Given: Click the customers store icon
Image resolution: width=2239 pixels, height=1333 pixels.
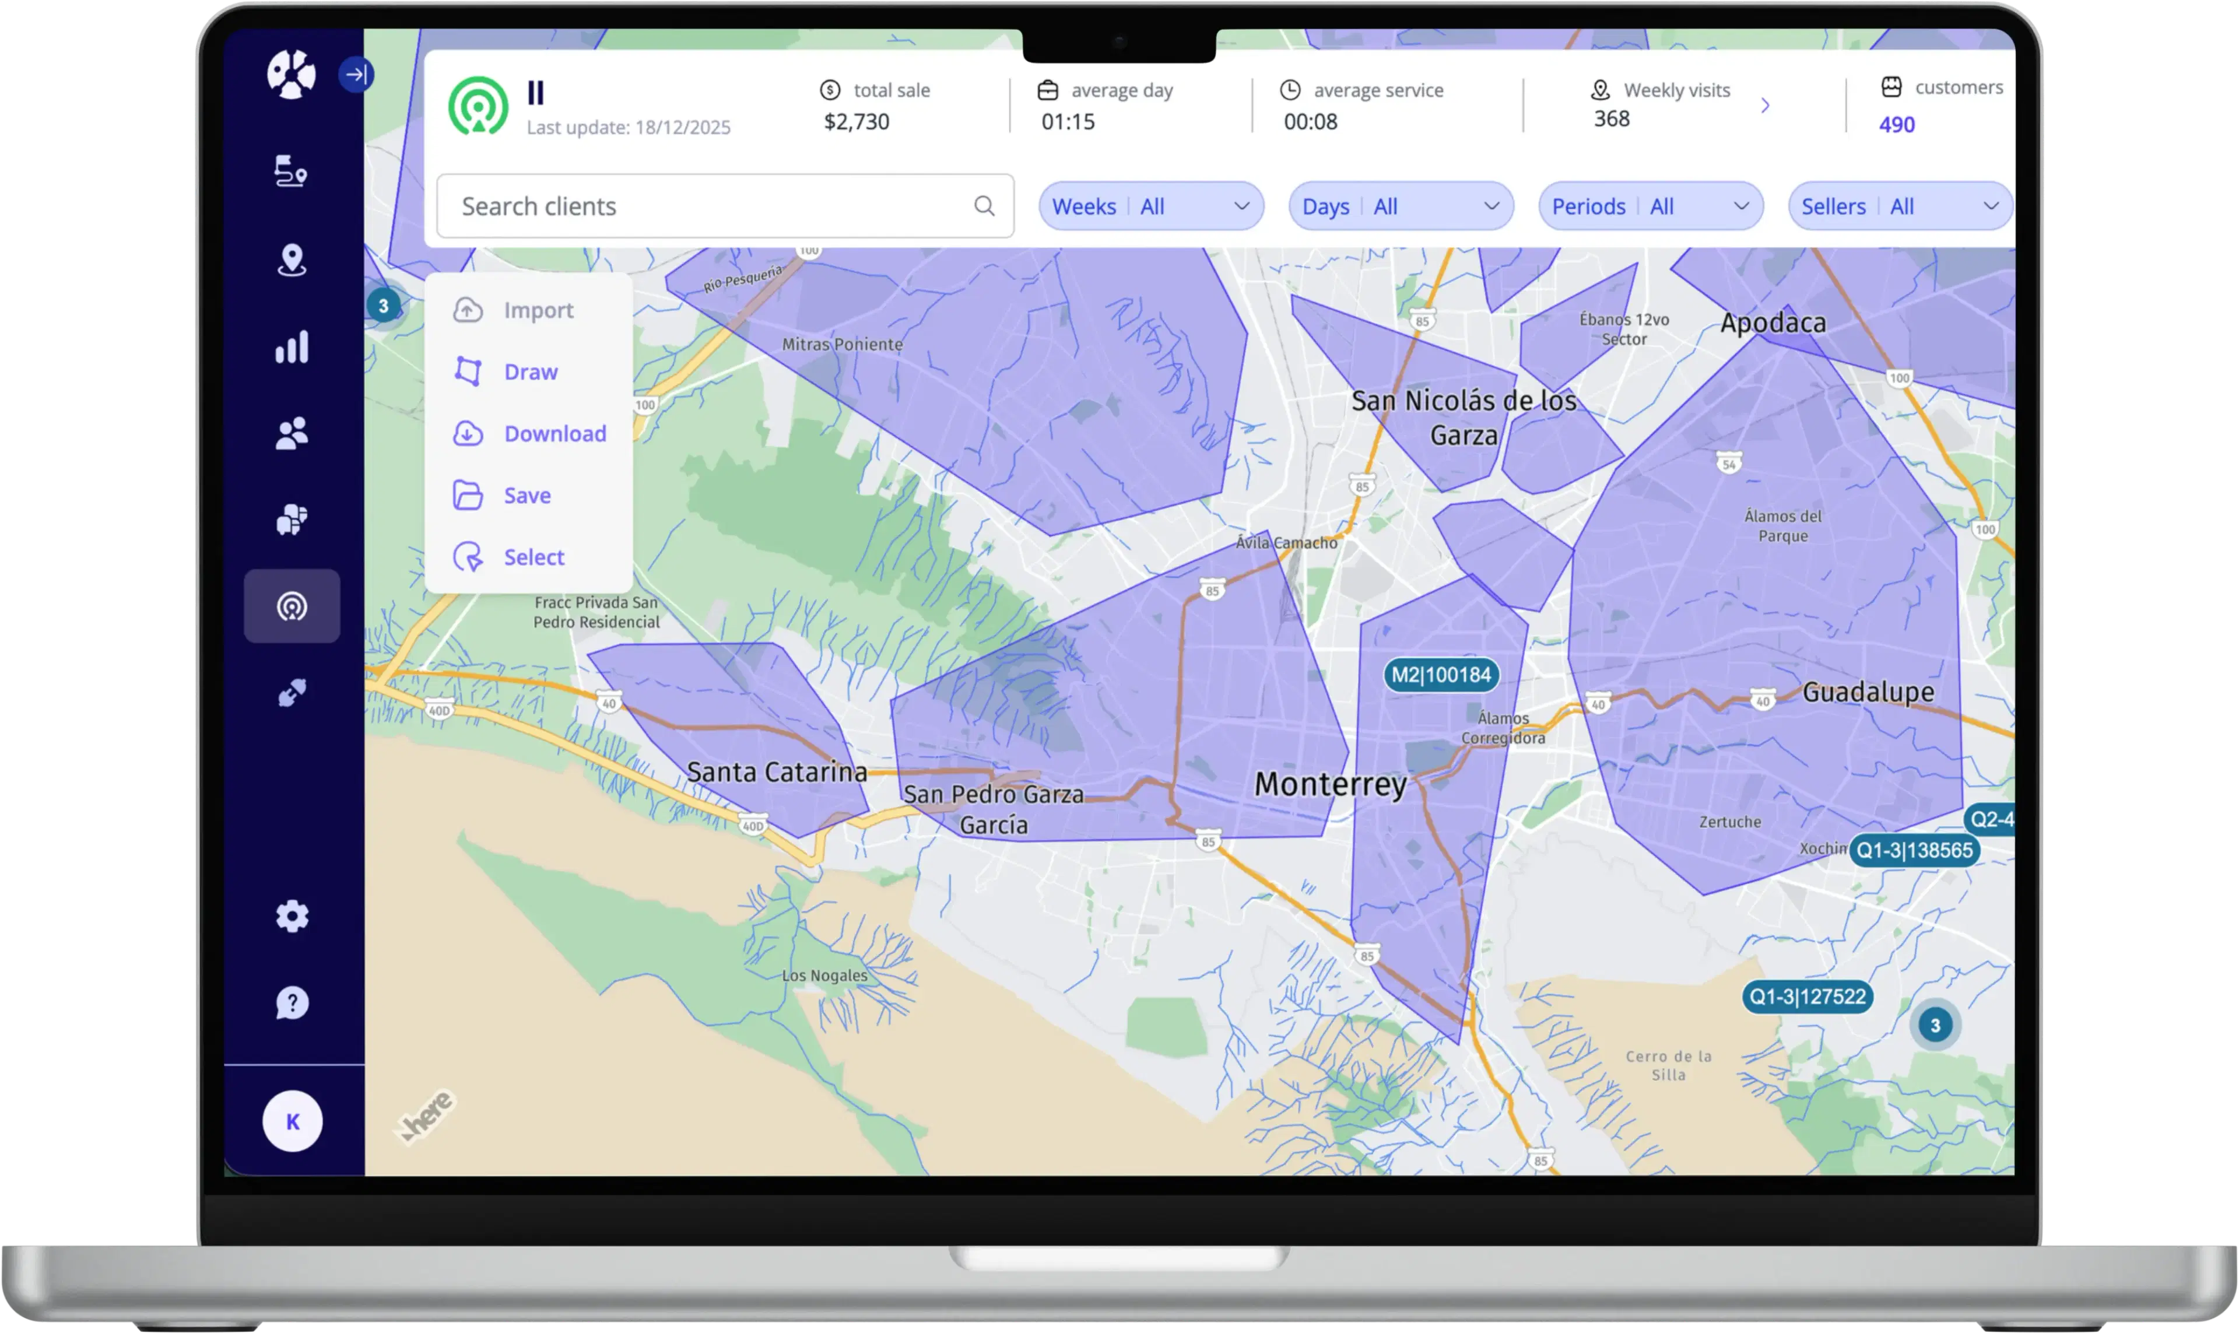Looking at the screenshot, I should pyautogui.click(x=1891, y=86).
